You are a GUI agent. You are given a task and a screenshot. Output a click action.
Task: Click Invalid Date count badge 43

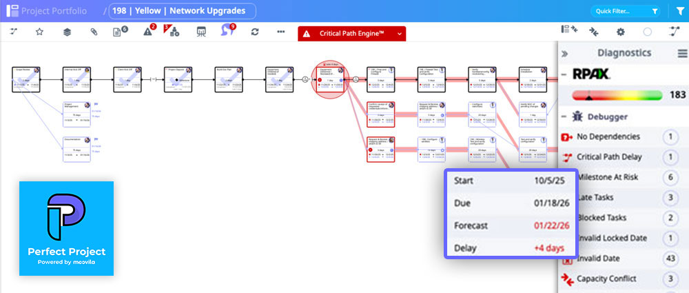(x=670, y=259)
